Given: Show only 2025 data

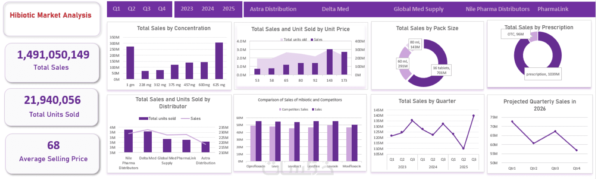Looking at the screenshot, I should [229, 9].
